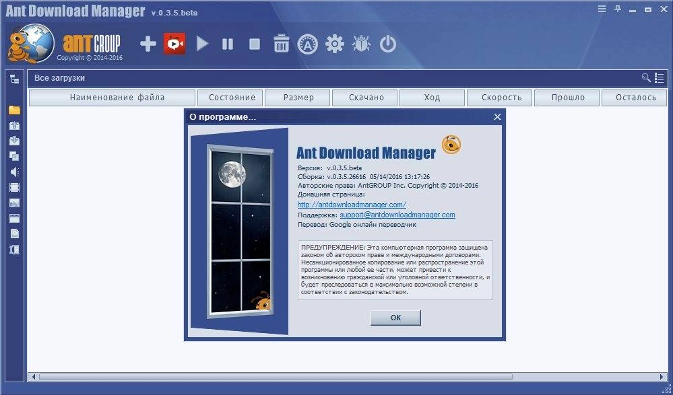Screen dimensions: 673x395
Task: Select the download-arrow box sidebar icon
Action: point(15,141)
